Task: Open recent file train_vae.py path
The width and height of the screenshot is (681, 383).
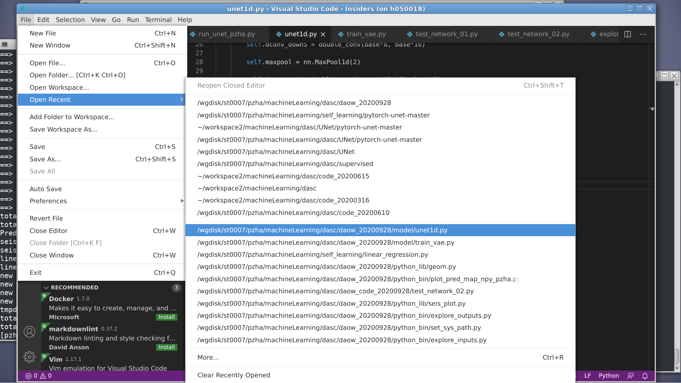Action: click(x=326, y=243)
